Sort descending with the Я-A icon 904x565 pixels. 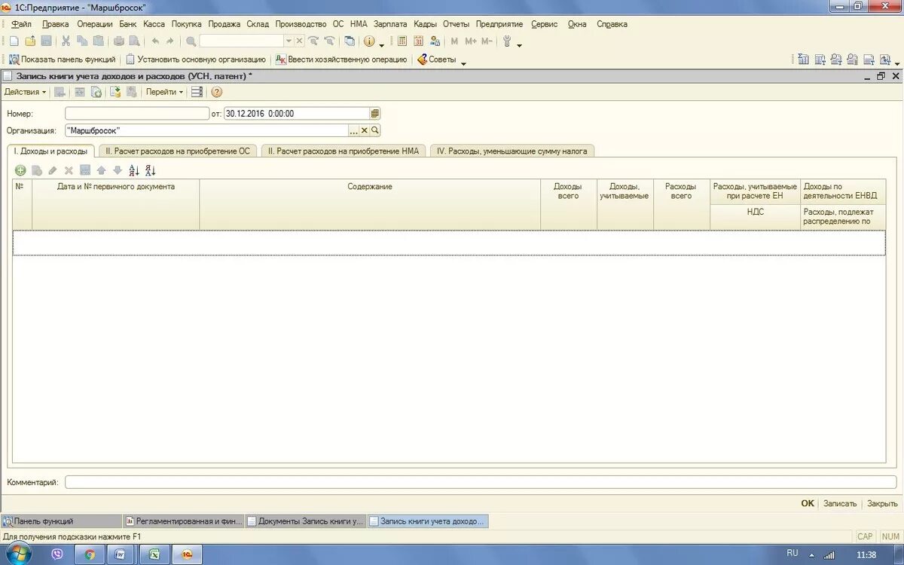(150, 171)
